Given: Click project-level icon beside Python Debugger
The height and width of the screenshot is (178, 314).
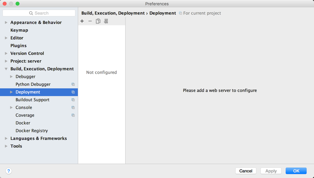Looking at the screenshot, I should (73, 84).
